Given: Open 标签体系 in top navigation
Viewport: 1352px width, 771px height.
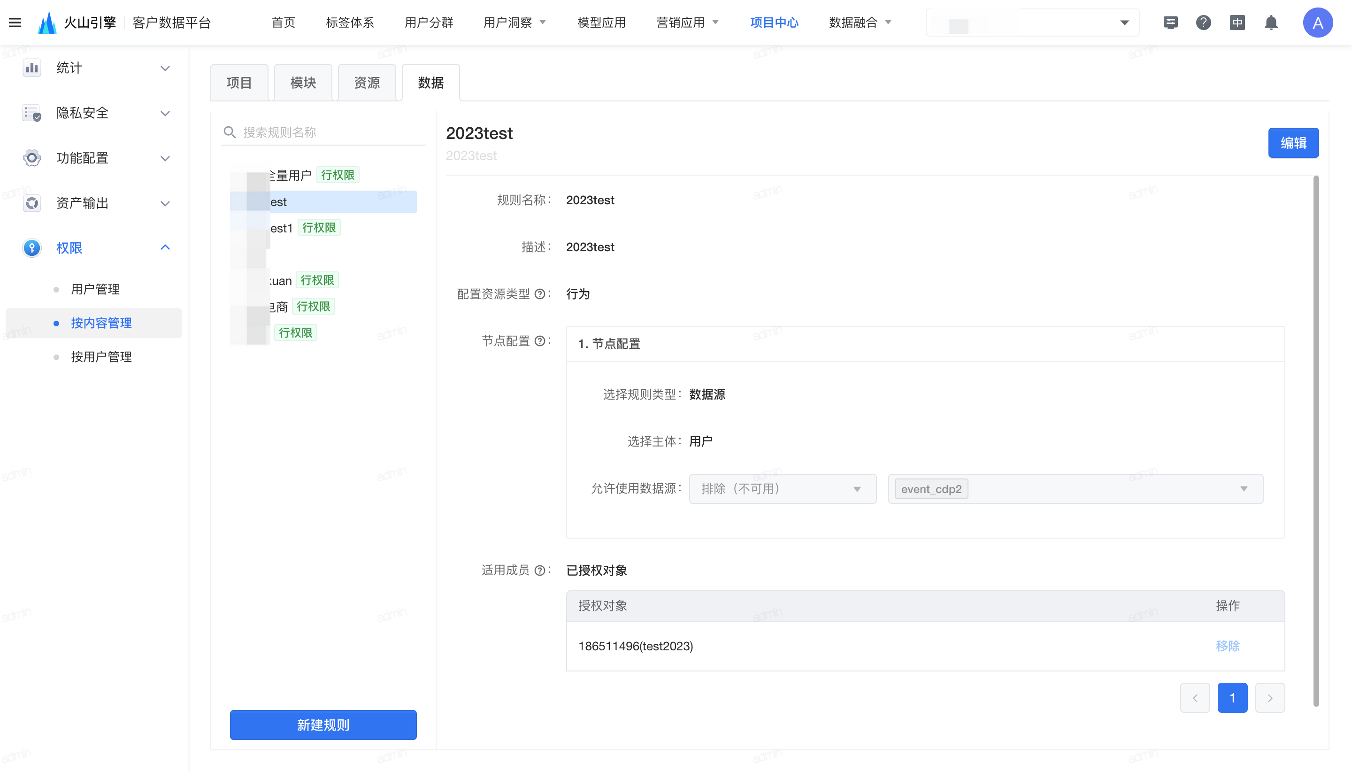Looking at the screenshot, I should [350, 23].
